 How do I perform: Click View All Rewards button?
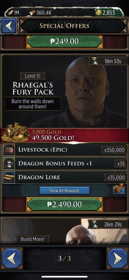pyautogui.click(x=64, y=190)
